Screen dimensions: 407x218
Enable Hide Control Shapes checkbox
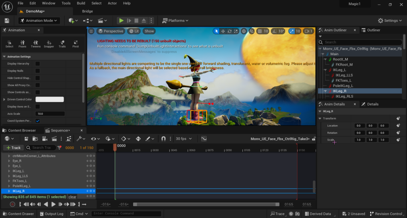[x=38, y=78]
